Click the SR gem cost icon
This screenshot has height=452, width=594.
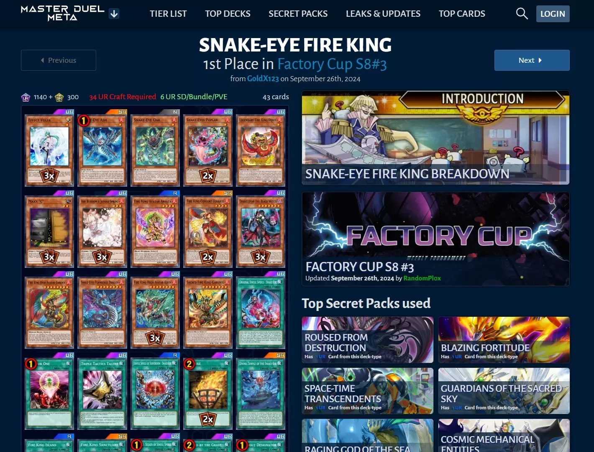pyautogui.click(x=59, y=97)
